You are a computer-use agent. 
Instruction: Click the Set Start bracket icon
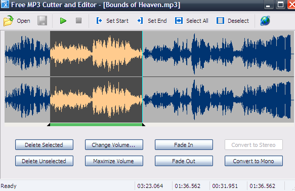tap(99, 21)
